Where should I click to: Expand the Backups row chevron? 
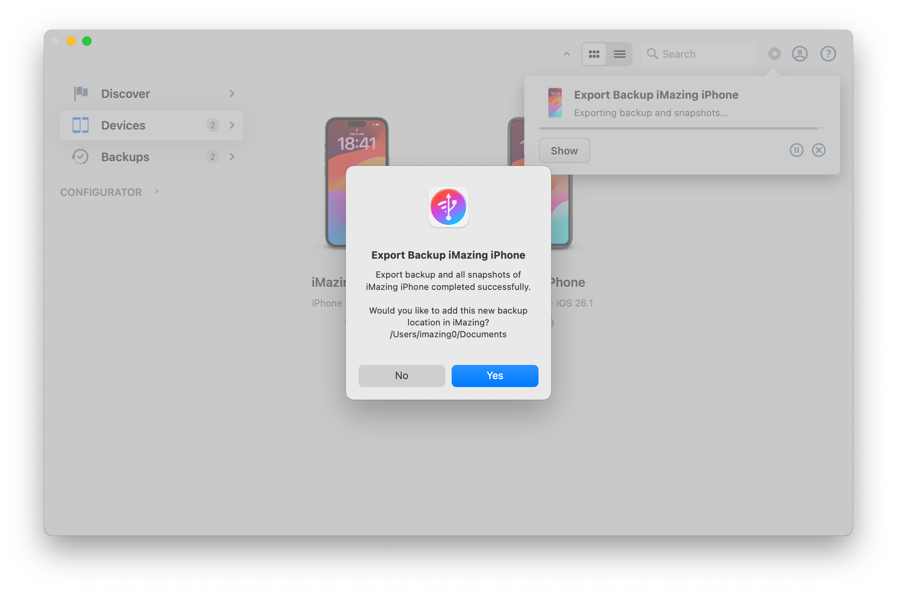pyautogui.click(x=232, y=156)
